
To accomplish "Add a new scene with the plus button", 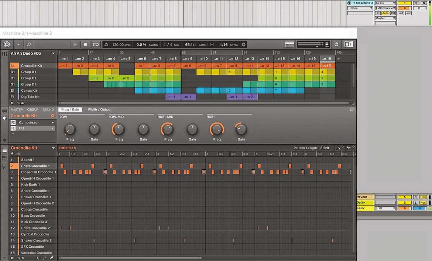I will (339, 59).
